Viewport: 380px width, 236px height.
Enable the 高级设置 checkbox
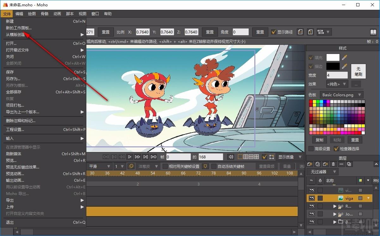point(311,149)
